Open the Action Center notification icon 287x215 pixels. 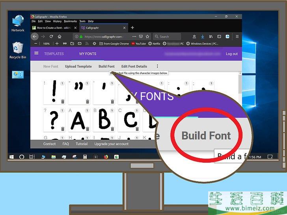pos(270,157)
